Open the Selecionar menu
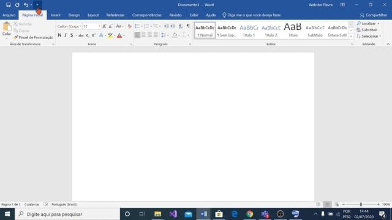This screenshot has width=392, height=220. pos(369,37)
